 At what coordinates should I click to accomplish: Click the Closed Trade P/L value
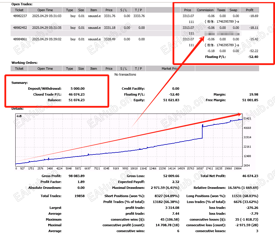point(77,94)
